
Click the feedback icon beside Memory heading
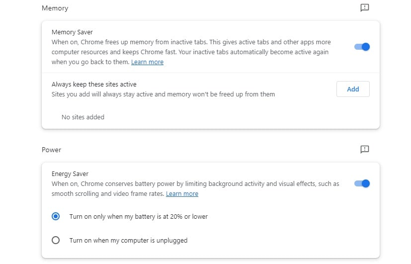click(x=365, y=8)
